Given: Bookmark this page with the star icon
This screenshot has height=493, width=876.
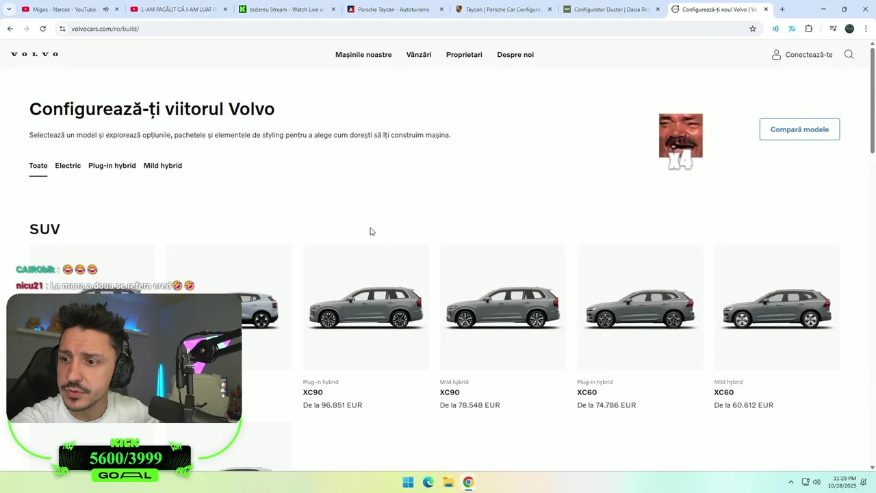Looking at the screenshot, I should pos(753,29).
